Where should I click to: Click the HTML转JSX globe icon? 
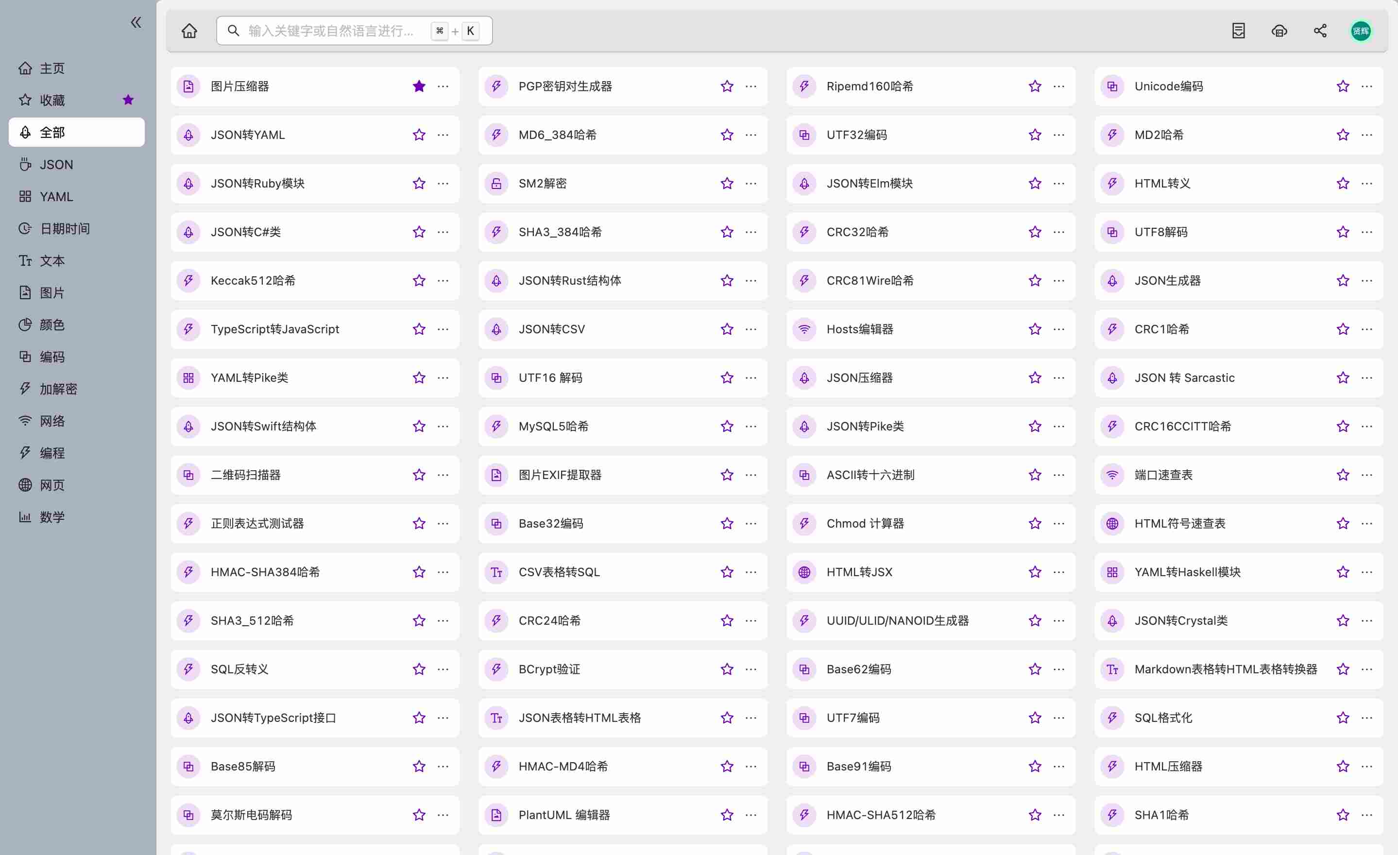804,572
